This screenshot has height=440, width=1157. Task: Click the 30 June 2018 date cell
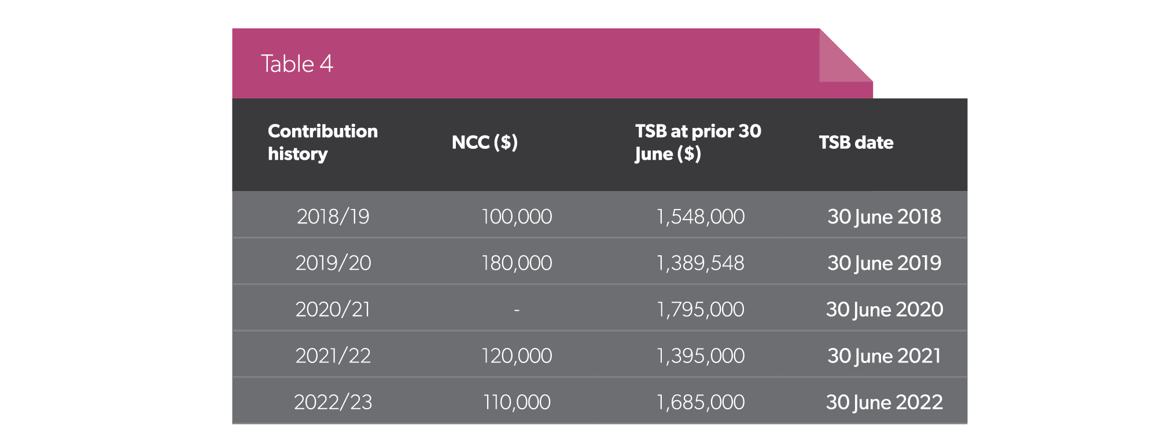click(x=885, y=217)
